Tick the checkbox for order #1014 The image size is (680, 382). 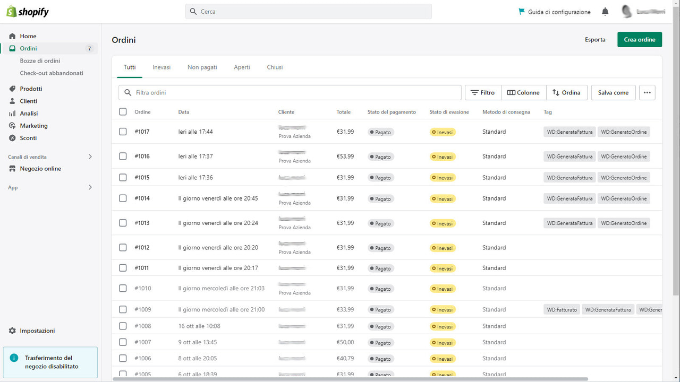click(123, 198)
